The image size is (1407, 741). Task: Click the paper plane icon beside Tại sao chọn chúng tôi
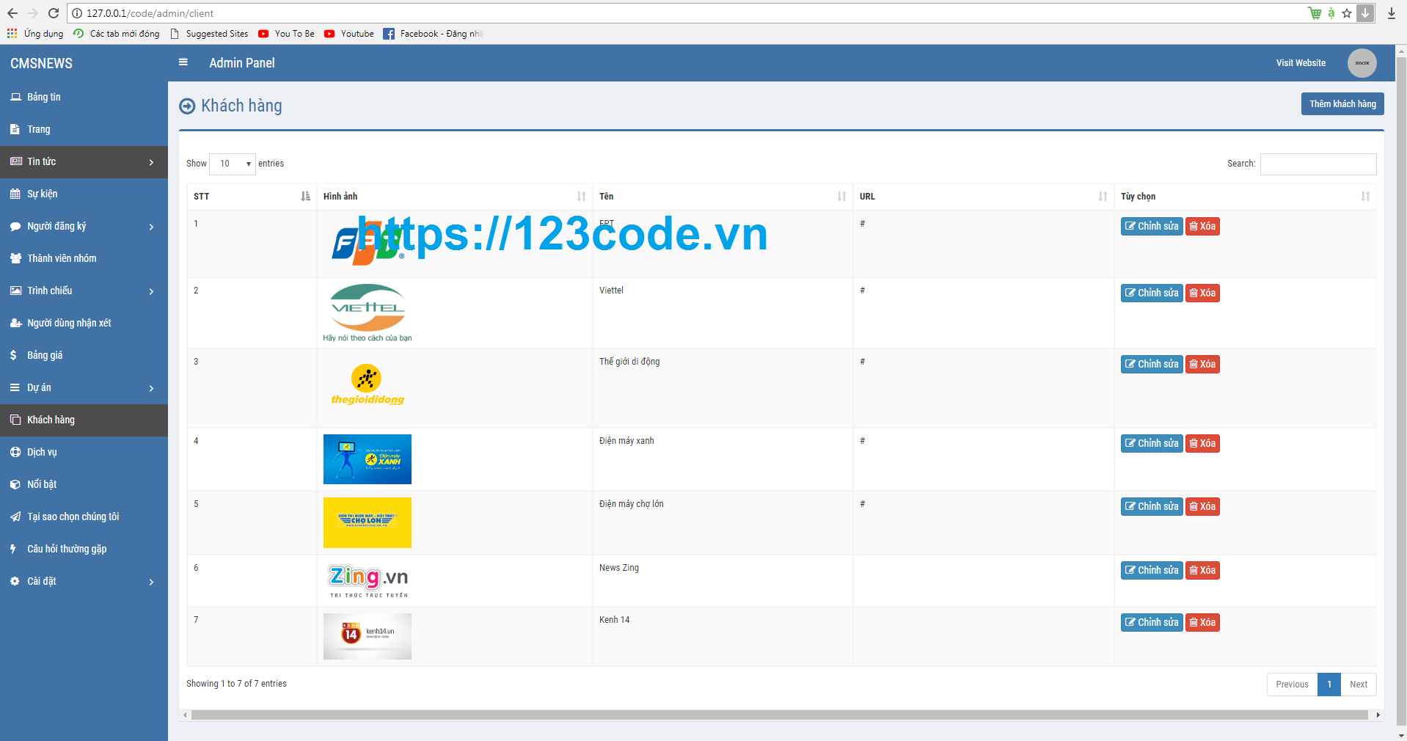[x=15, y=516]
